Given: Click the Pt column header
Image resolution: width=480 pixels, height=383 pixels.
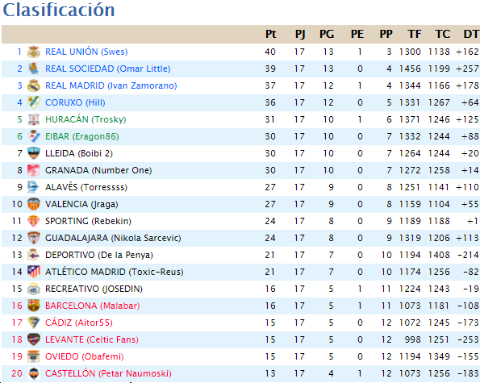Looking at the screenshot, I should pyautogui.click(x=270, y=34).
